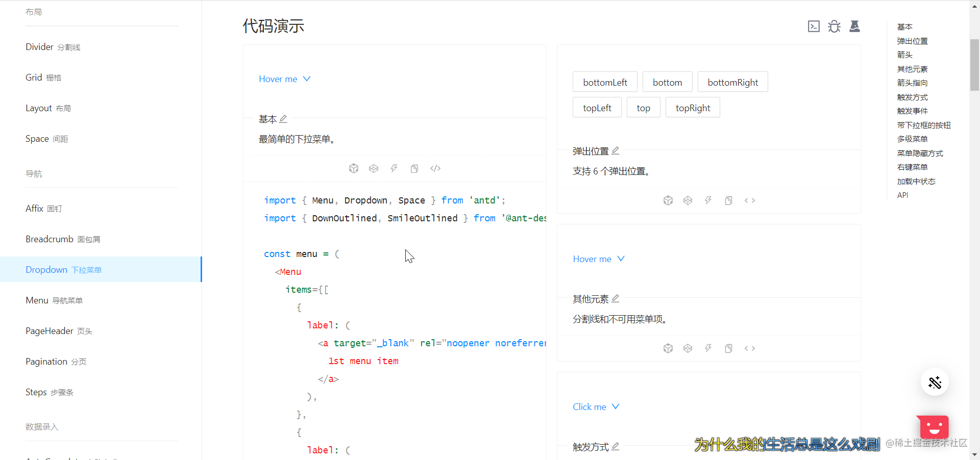Image resolution: width=980 pixels, height=460 pixels.
Task: Jump to 加载中状态 anchor link
Action: coord(916,182)
